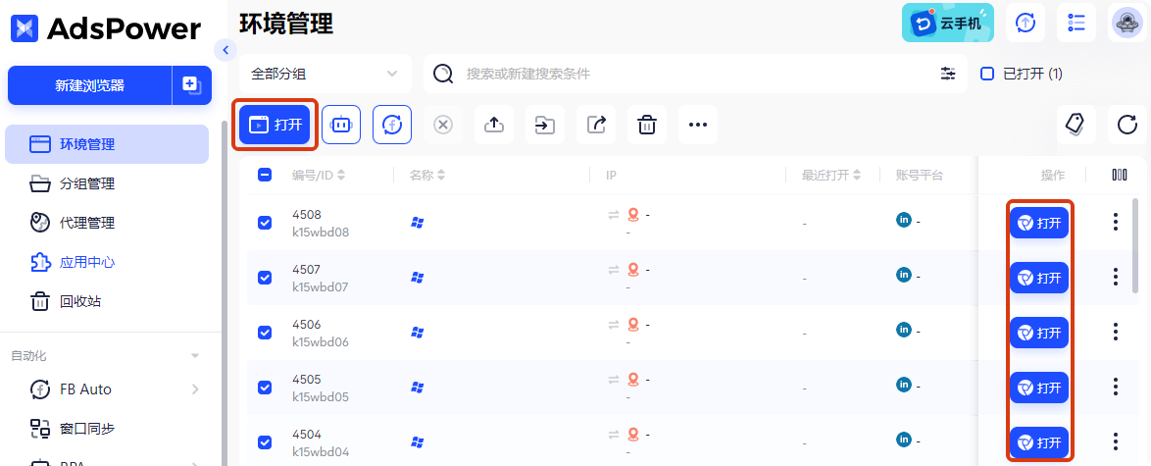
Task: Click 打开 button for profile 4506
Action: pyautogui.click(x=1039, y=333)
